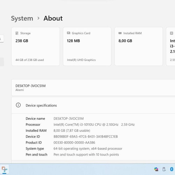The width and height of the screenshot is (175, 175).
Task: Click the 'Installed RAM' specification row label
Action: coord(36,131)
